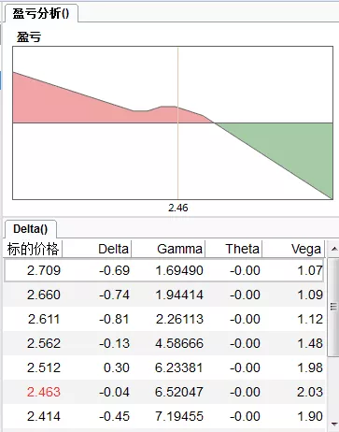Select the red highlighted 2.463 row
The width and height of the screenshot is (339, 432).
[164, 392]
